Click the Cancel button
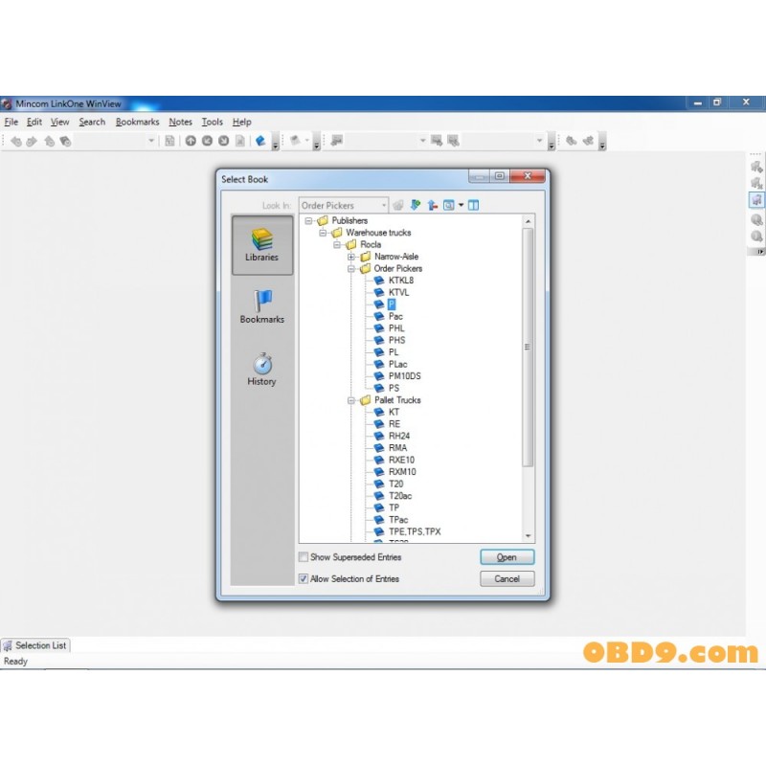This screenshot has height=766, width=766. [x=507, y=579]
